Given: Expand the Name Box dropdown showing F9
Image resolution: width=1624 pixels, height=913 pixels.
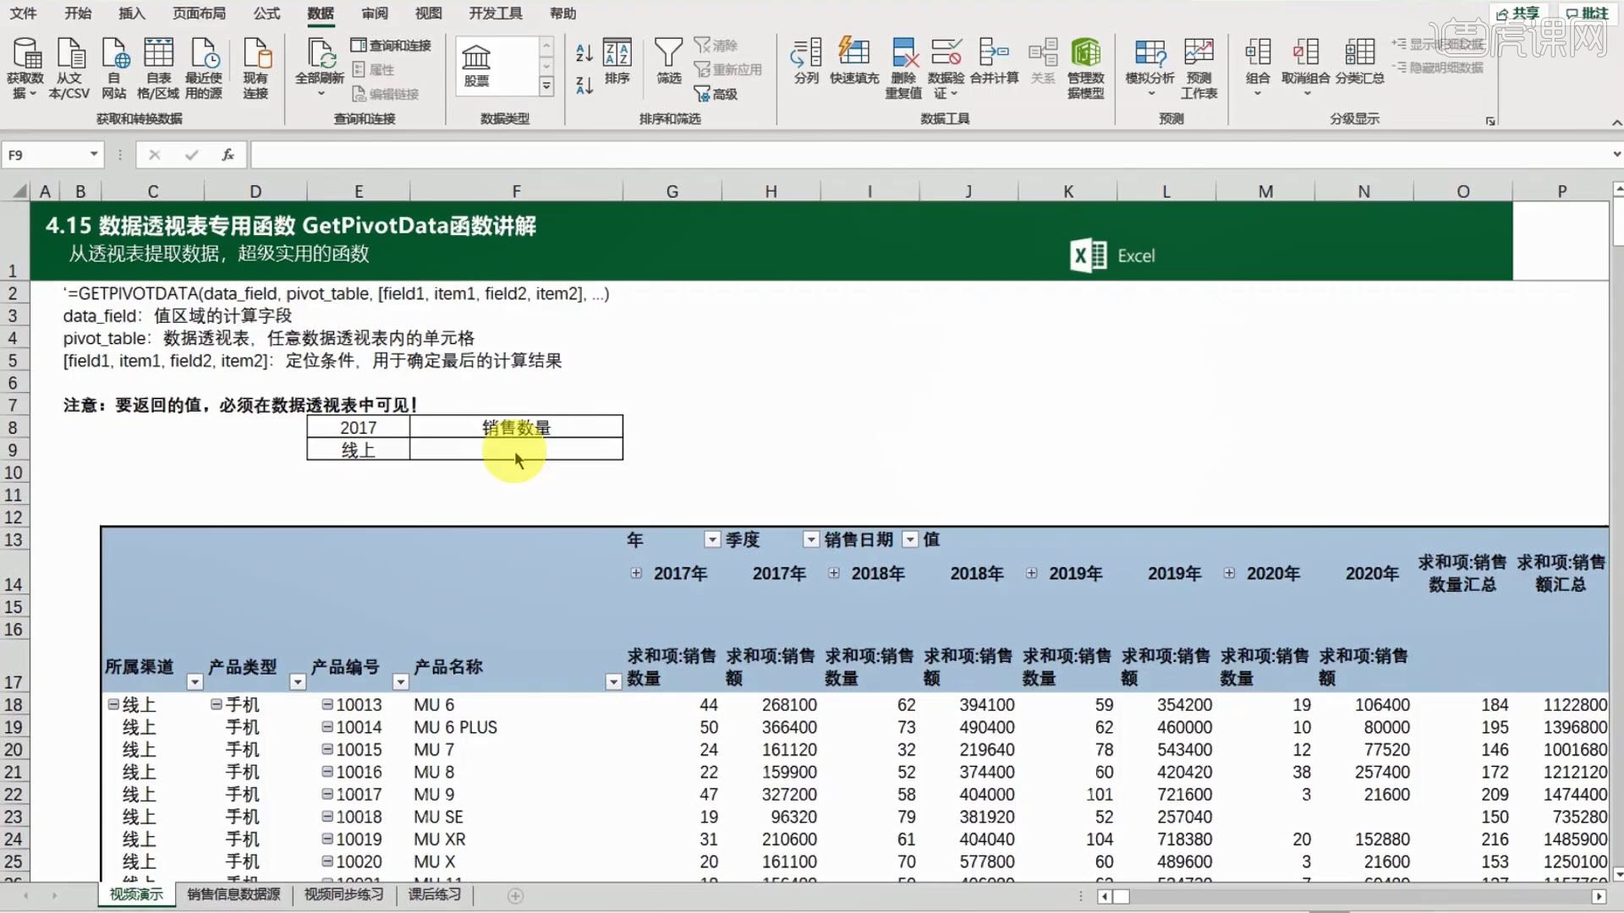Looking at the screenshot, I should [94, 155].
